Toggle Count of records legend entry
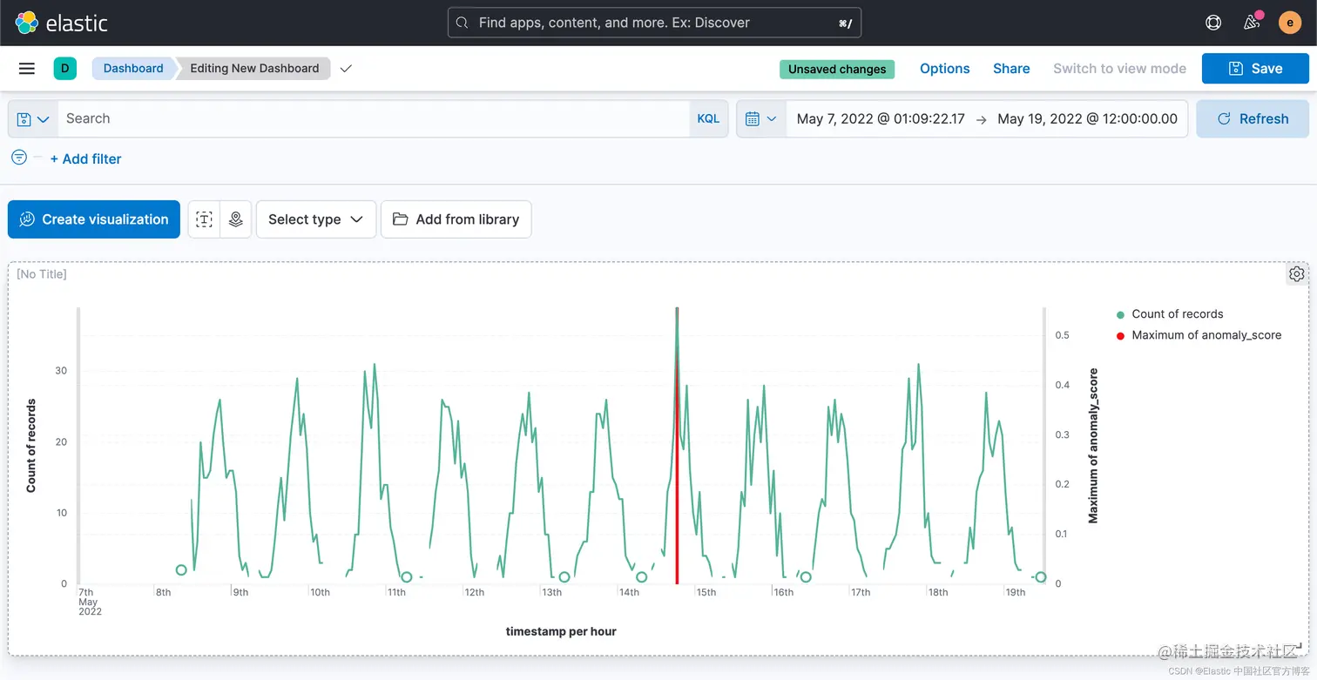Viewport: 1317px width, 680px height. click(1178, 314)
